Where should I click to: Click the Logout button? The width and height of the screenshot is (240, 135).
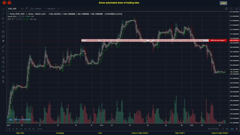click(223, 3)
